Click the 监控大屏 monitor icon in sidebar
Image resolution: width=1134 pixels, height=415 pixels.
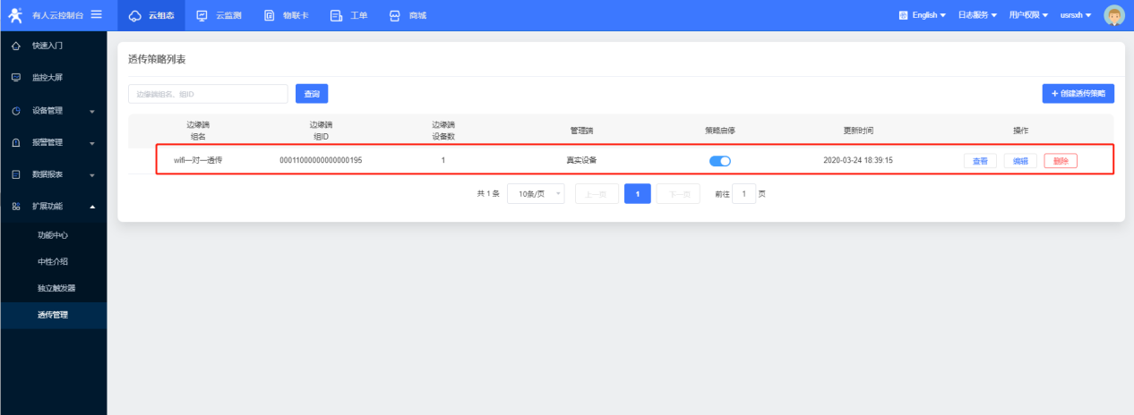[x=15, y=78]
